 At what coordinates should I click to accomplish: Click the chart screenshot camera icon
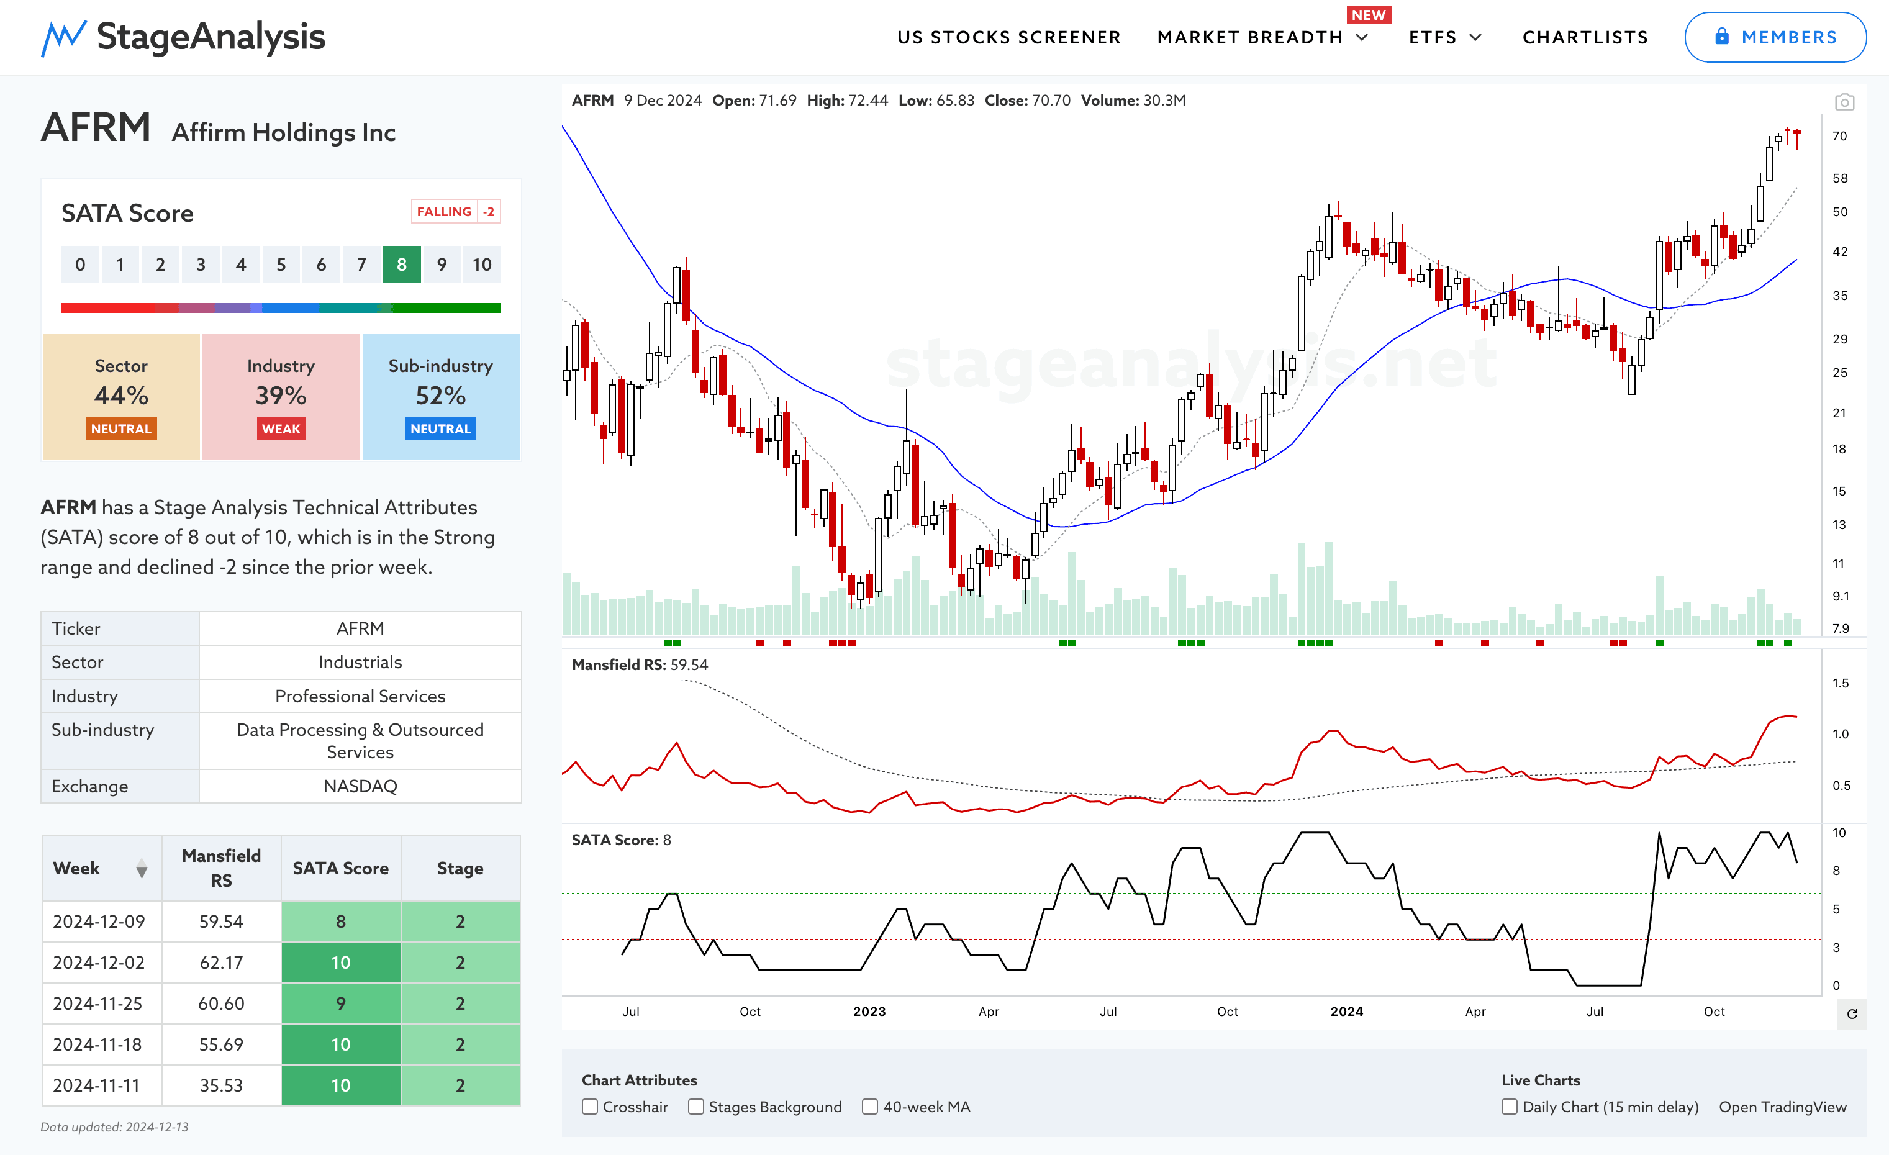pyautogui.click(x=1844, y=102)
